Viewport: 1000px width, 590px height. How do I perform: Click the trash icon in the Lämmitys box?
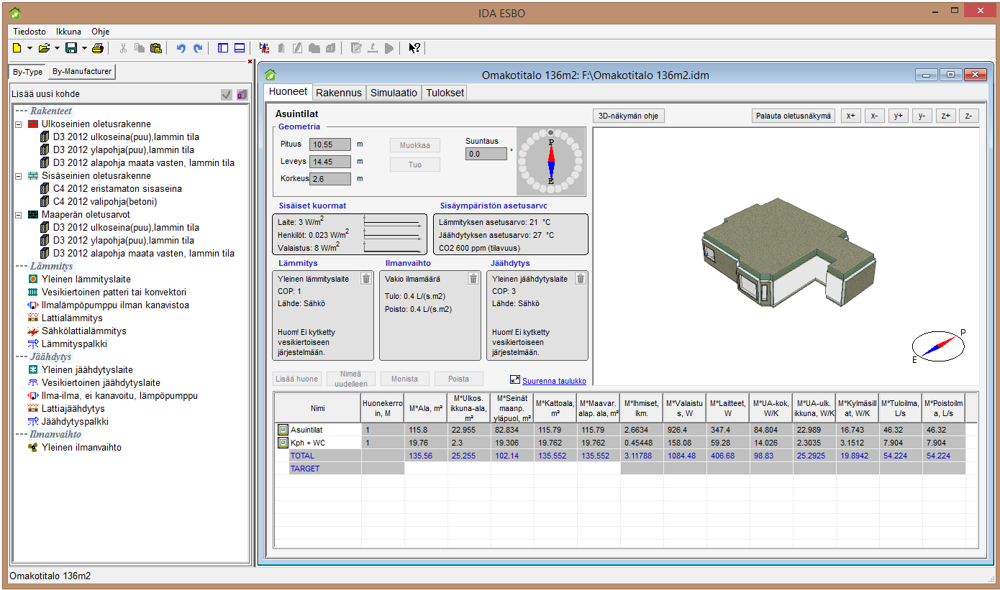click(x=365, y=279)
